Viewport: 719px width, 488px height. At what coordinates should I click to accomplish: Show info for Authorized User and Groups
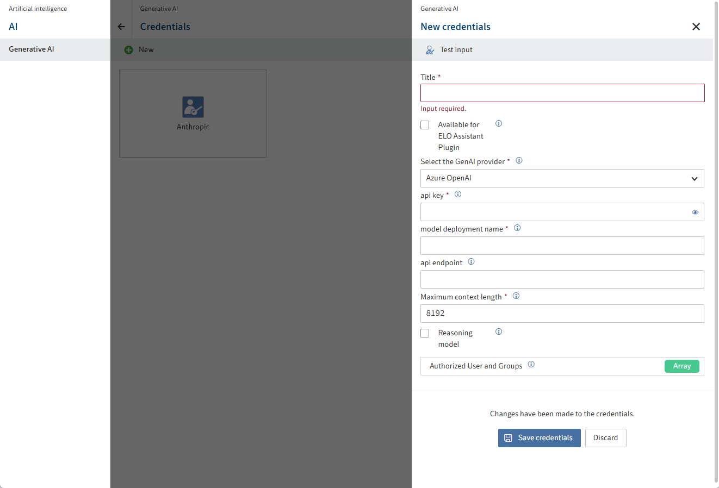531,364
